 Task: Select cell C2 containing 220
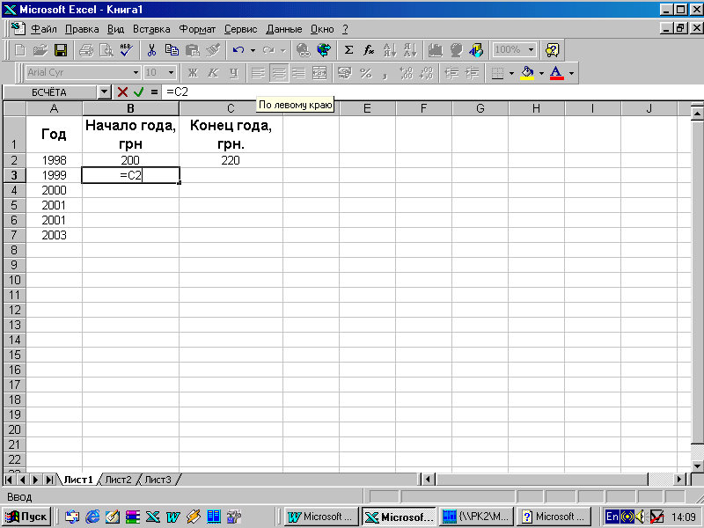pos(231,160)
